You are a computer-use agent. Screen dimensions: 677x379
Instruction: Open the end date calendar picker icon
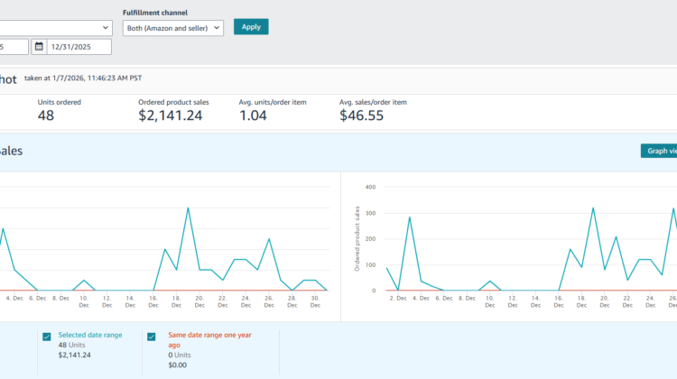[39, 47]
